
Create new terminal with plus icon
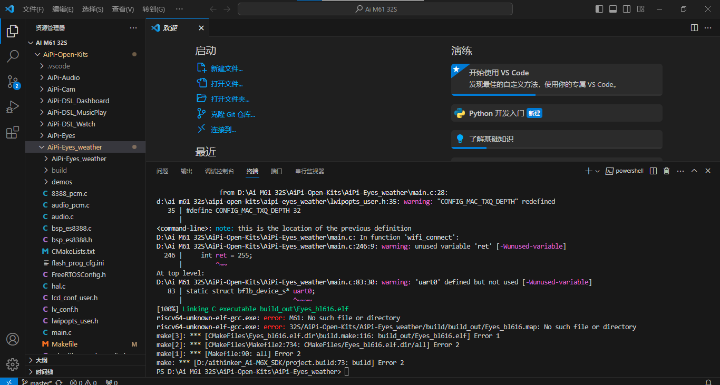click(589, 171)
